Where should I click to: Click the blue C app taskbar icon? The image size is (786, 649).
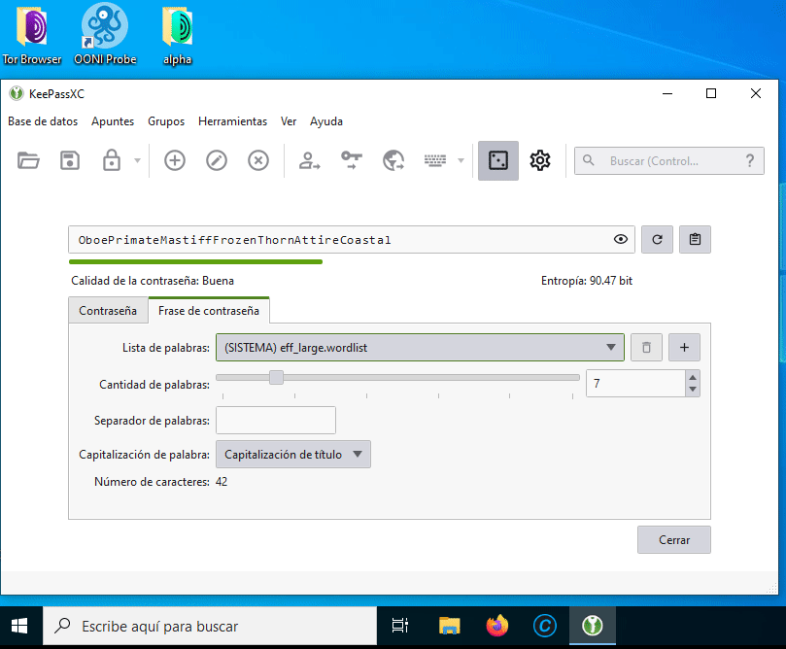(545, 626)
